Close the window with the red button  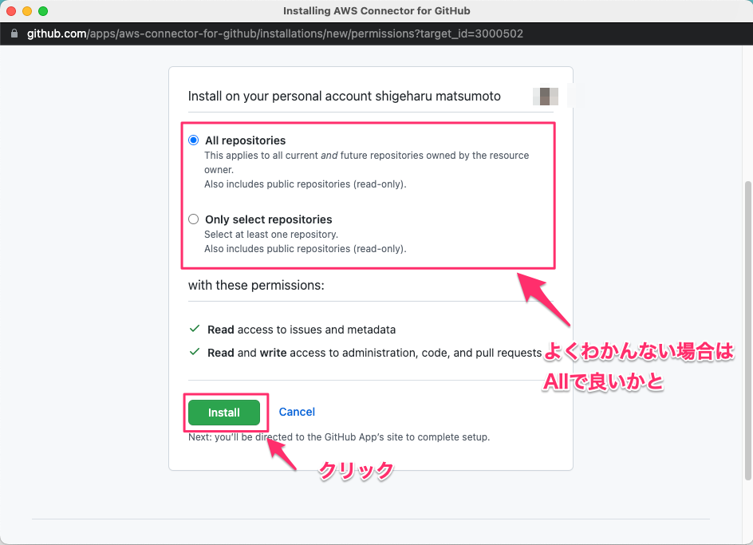coord(11,11)
